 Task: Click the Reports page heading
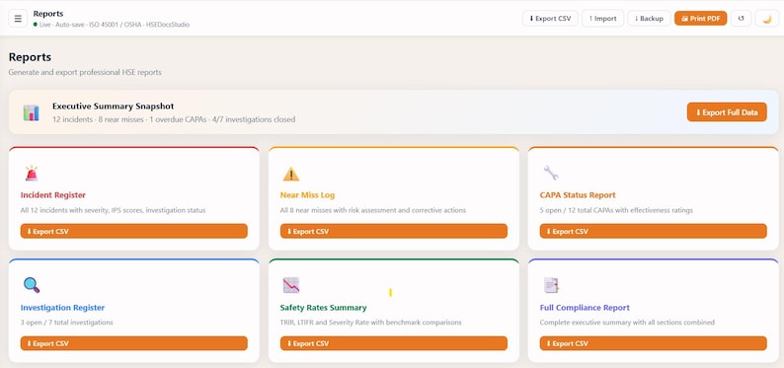[30, 57]
